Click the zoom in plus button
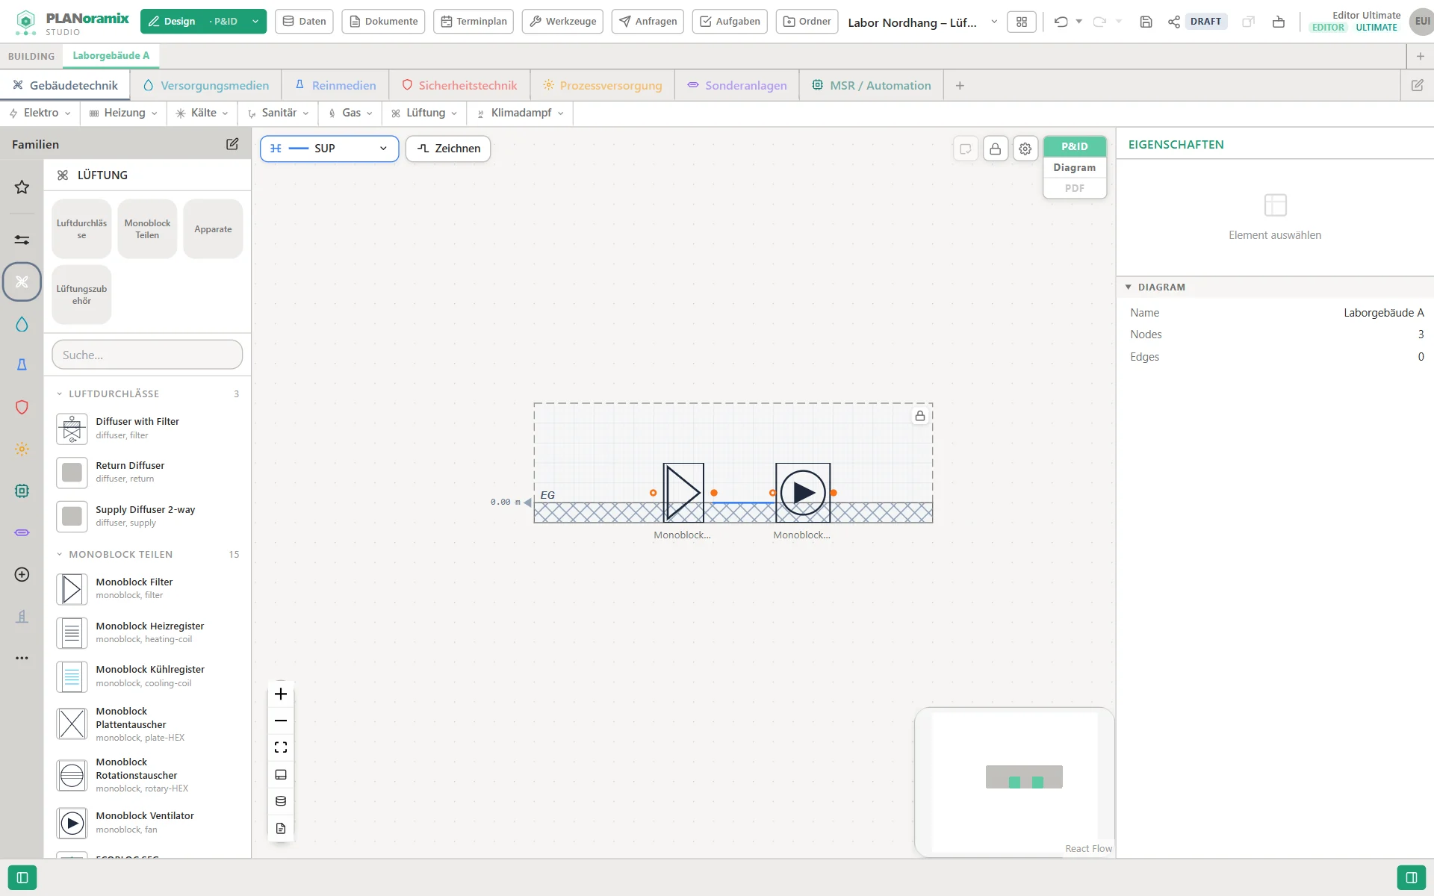1434x896 pixels. pyautogui.click(x=281, y=694)
